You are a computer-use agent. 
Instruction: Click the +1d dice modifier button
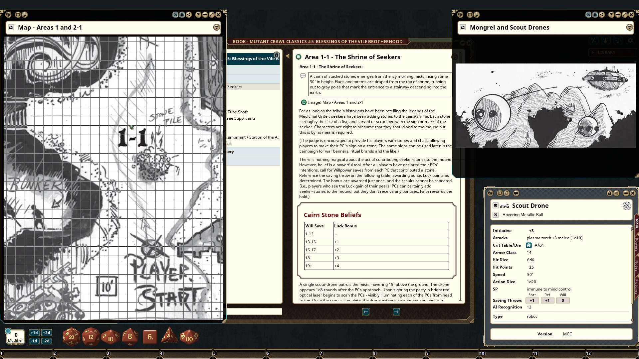(x=34, y=333)
